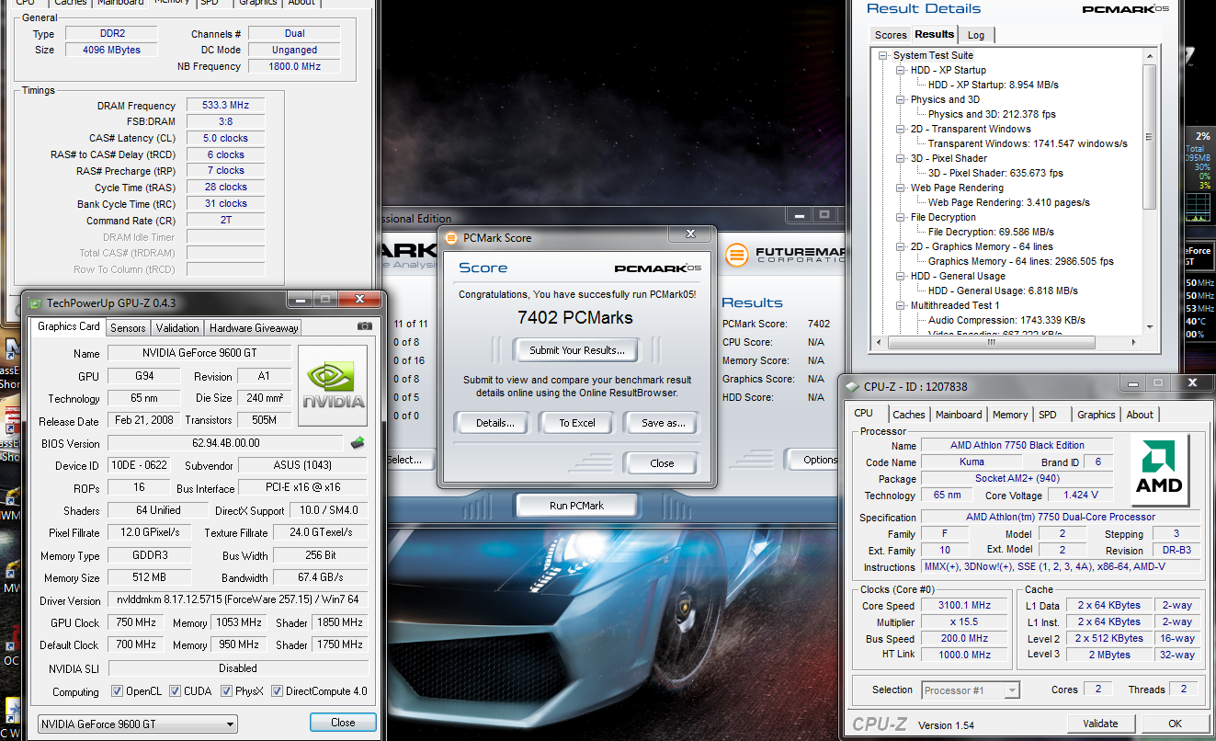This screenshot has width=1216, height=741.
Task: Open the Memory tab in lower CPU-Z window
Action: click(x=1010, y=415)
